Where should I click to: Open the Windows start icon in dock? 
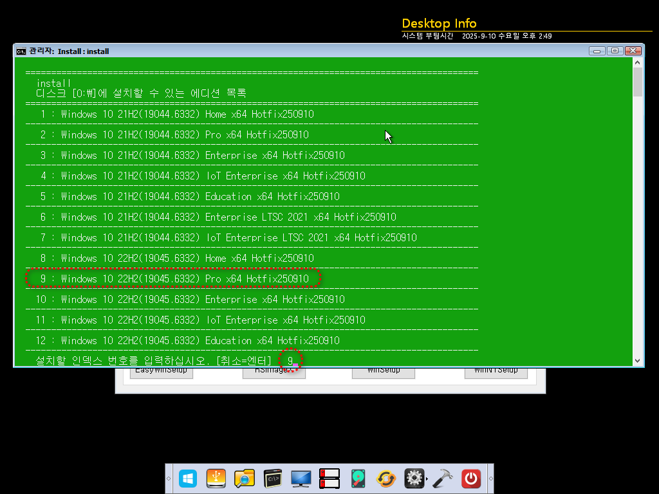pyautogui.click(x=187, y=479)
